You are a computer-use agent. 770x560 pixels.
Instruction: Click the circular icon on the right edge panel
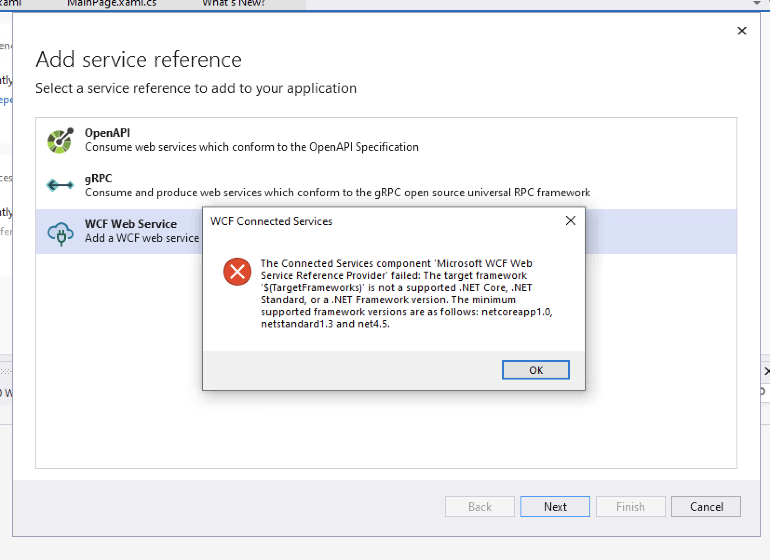(x=766, y=391)
